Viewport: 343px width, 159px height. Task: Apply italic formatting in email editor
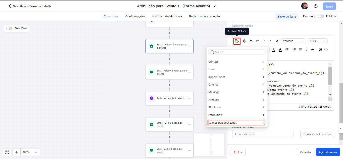pyautogui.click(x=270, y=41)
